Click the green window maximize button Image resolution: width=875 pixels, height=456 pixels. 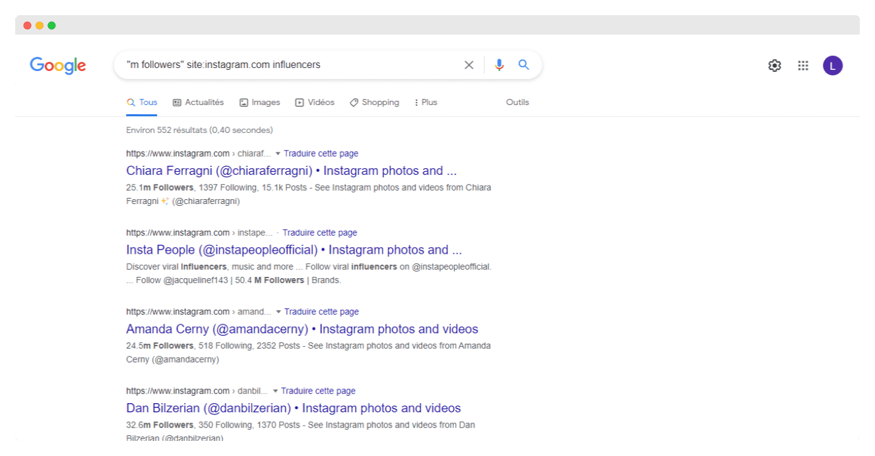pyautogui.click(x=52, y=26)
